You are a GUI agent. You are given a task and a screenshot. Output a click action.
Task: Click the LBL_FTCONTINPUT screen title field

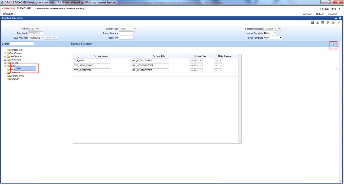tap(150, 61)
